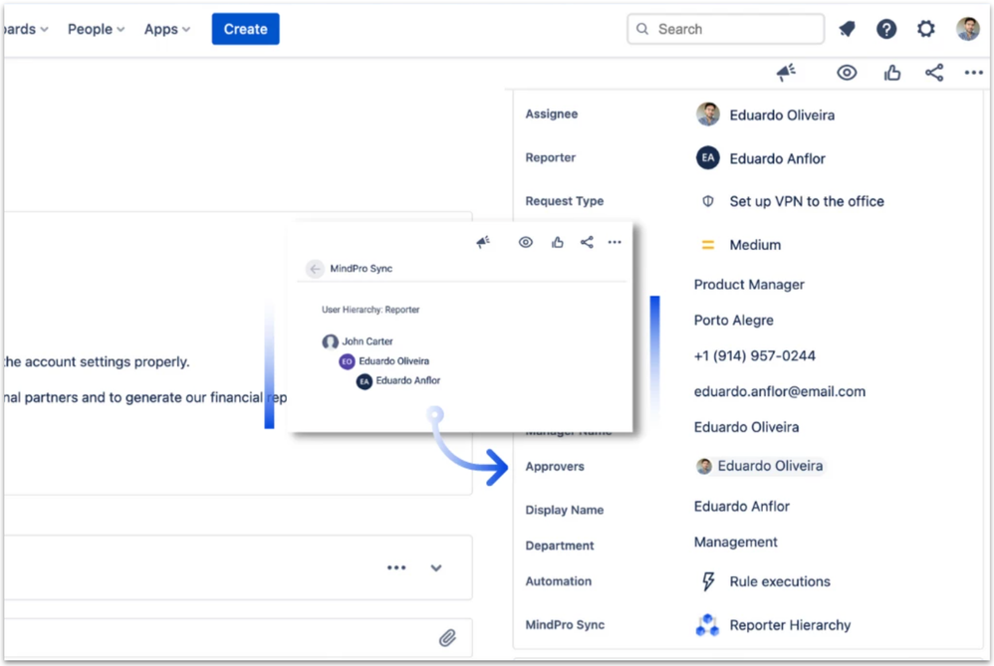Open the settings gear icon
The width and height of the screenshot is (994, 666).
926,29
